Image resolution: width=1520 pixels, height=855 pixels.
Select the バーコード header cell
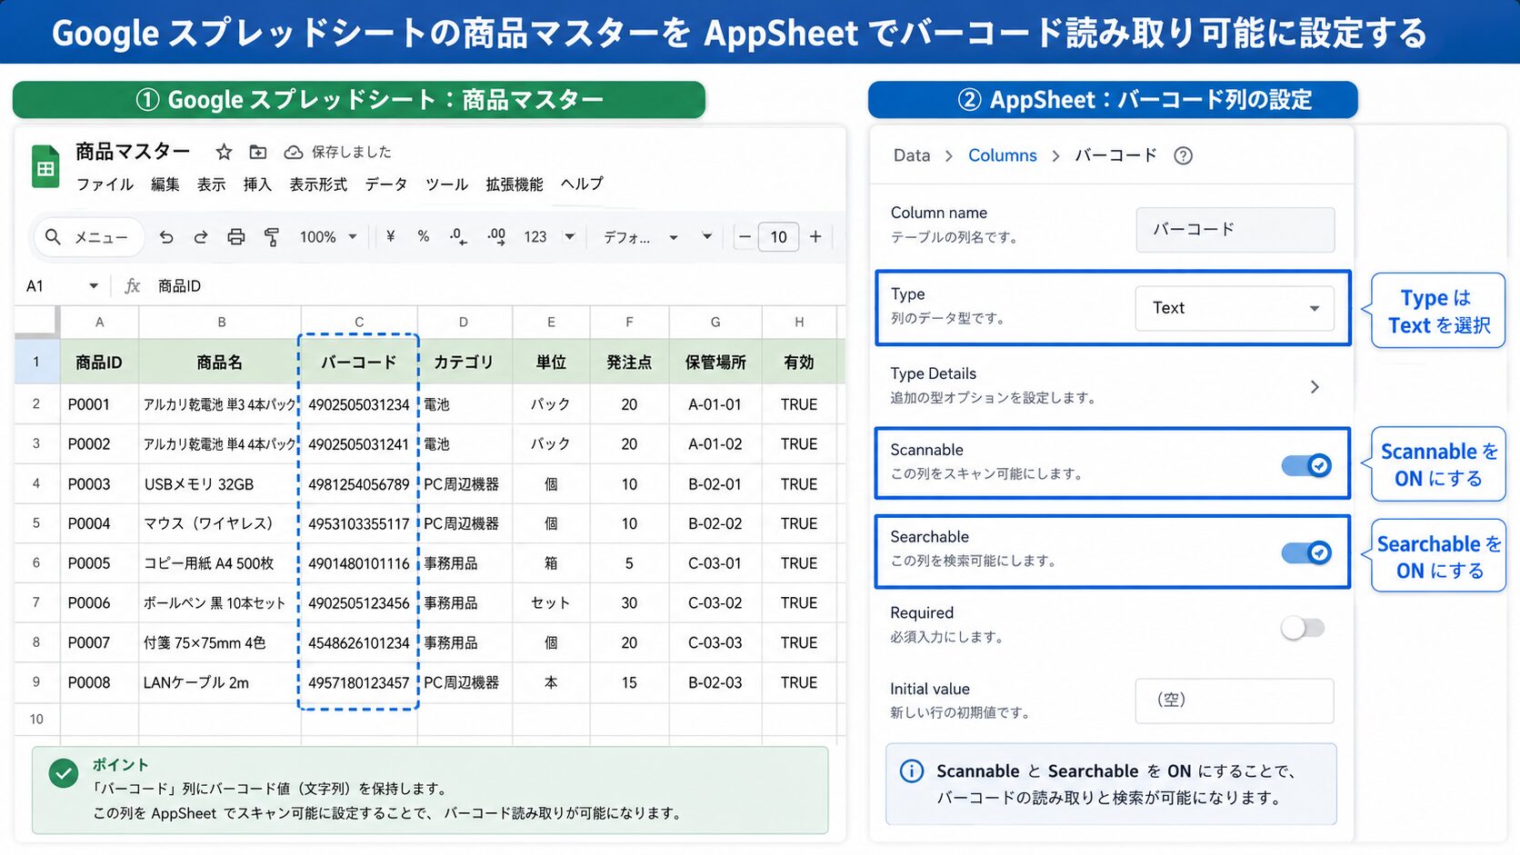tap(359, 362)
